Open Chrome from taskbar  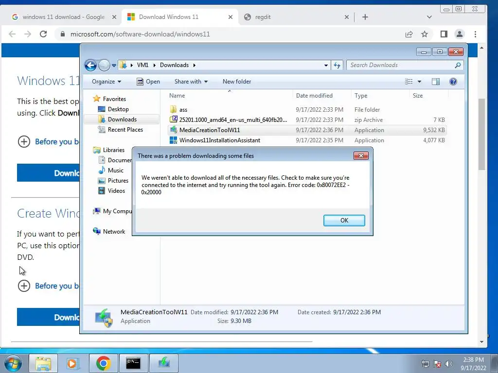pos(103,363)
